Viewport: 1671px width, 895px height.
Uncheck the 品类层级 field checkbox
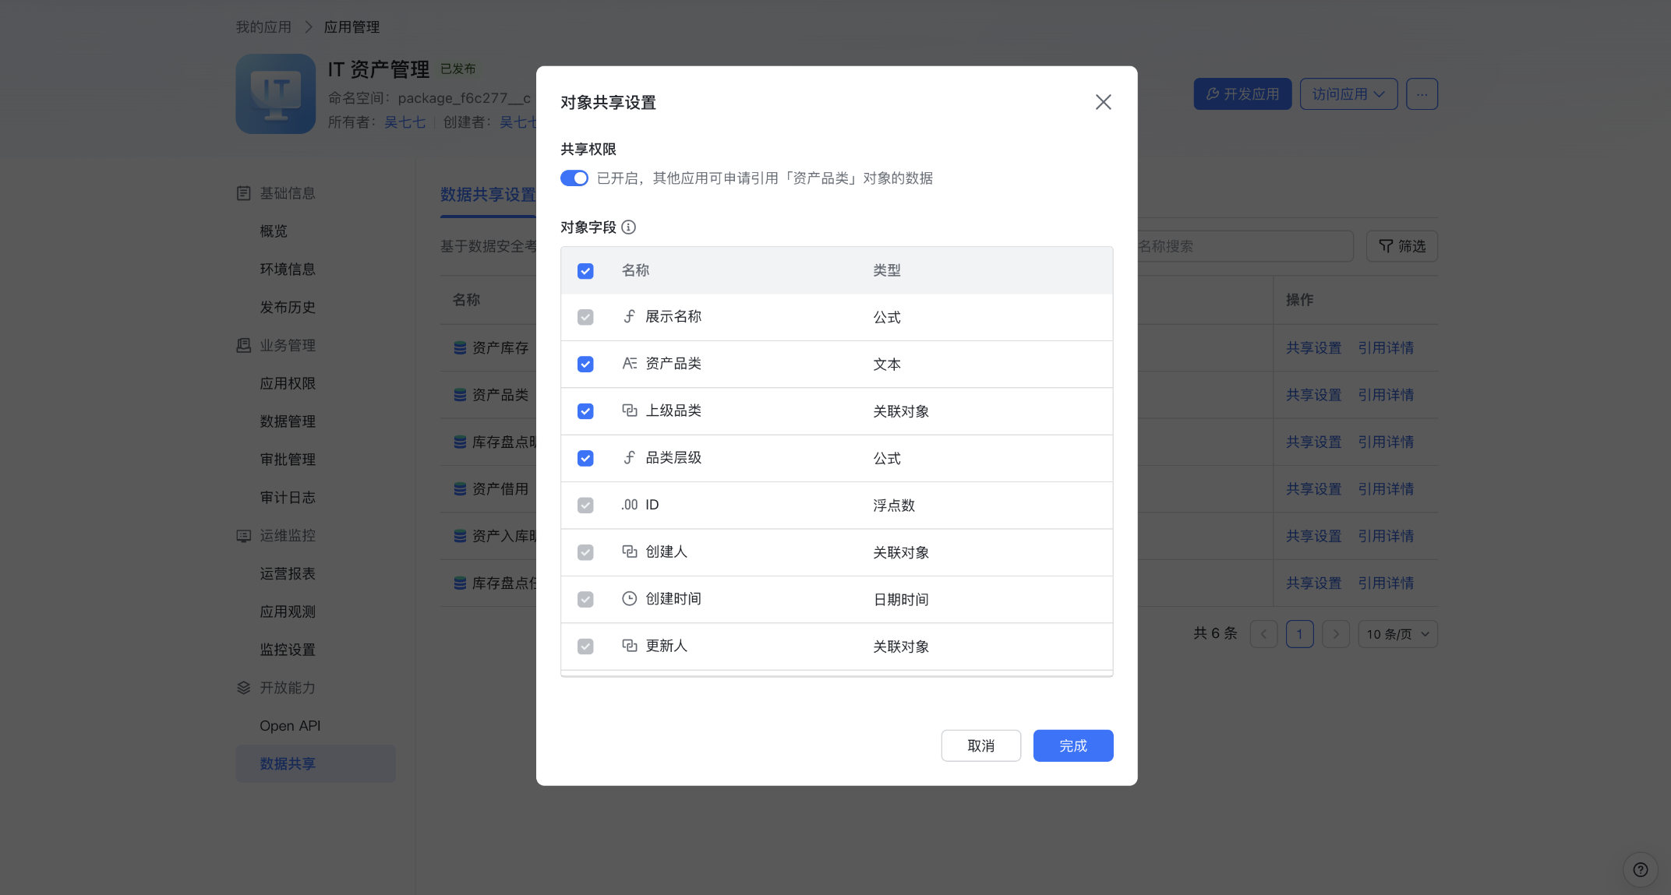[585, 458]
